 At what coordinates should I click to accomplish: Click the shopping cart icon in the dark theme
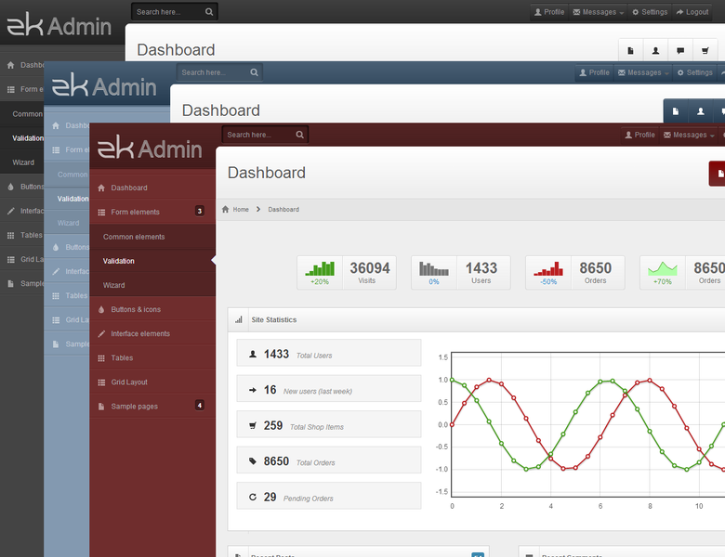click(x=706, y=50)
